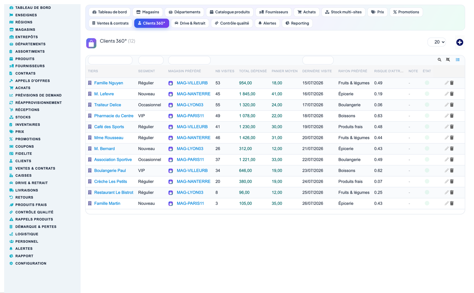Image resolution: width=474 pixels, height=293 pixels.
Task: Click store icon beside MAG-PARIS11 for Famille Martin
Action: point(171,204)
